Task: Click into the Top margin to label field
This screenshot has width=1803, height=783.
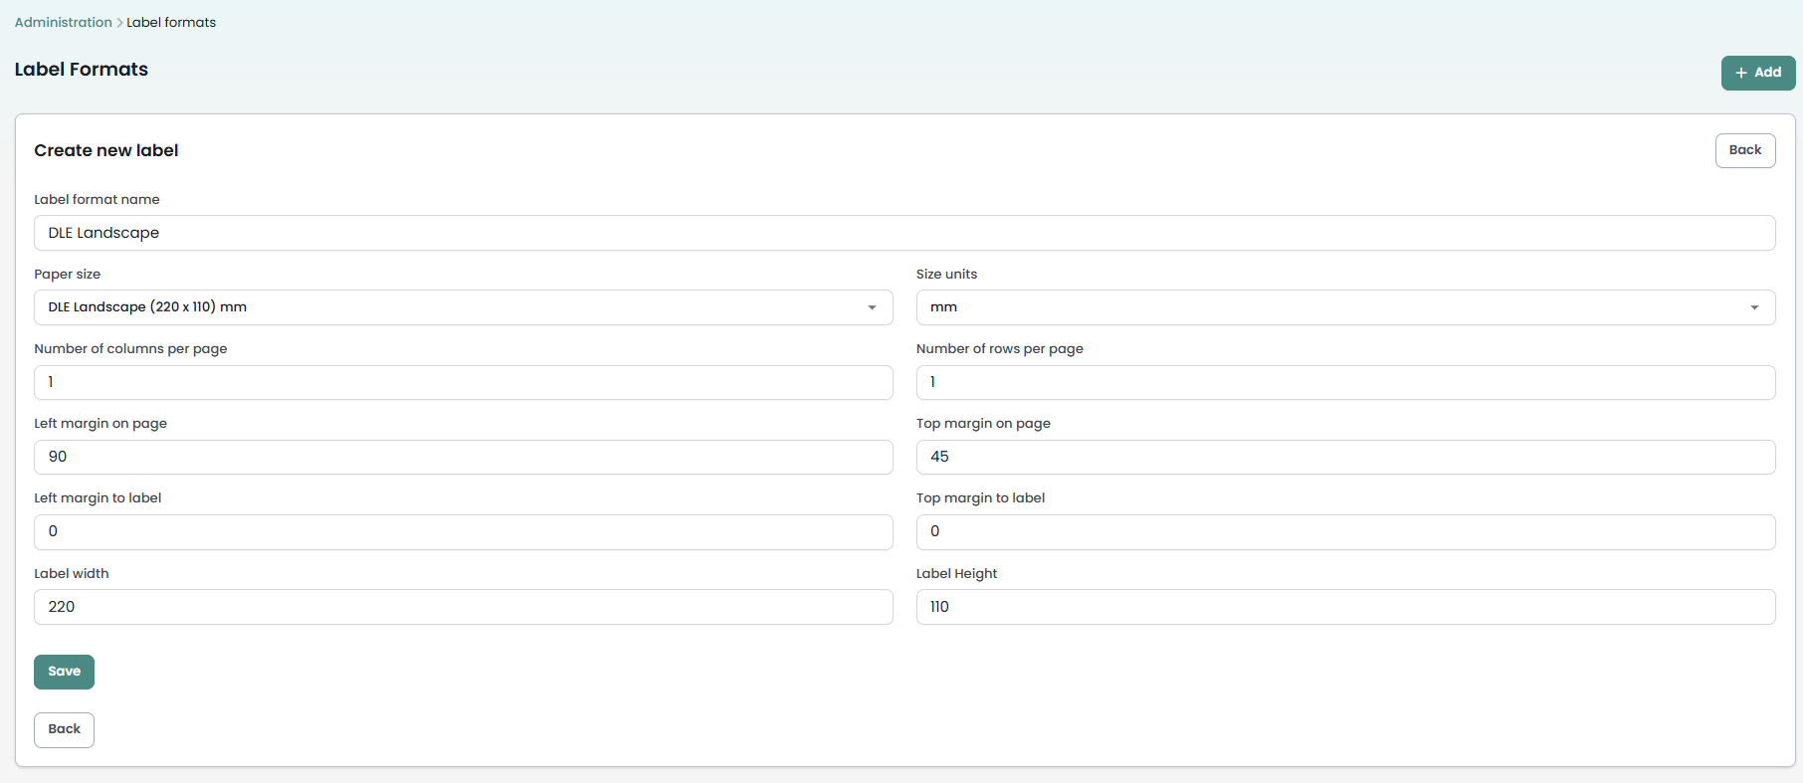Action: click(x=1345, y=531)
